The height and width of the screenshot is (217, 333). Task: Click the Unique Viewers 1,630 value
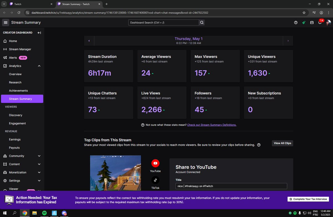tap(258, 73)
